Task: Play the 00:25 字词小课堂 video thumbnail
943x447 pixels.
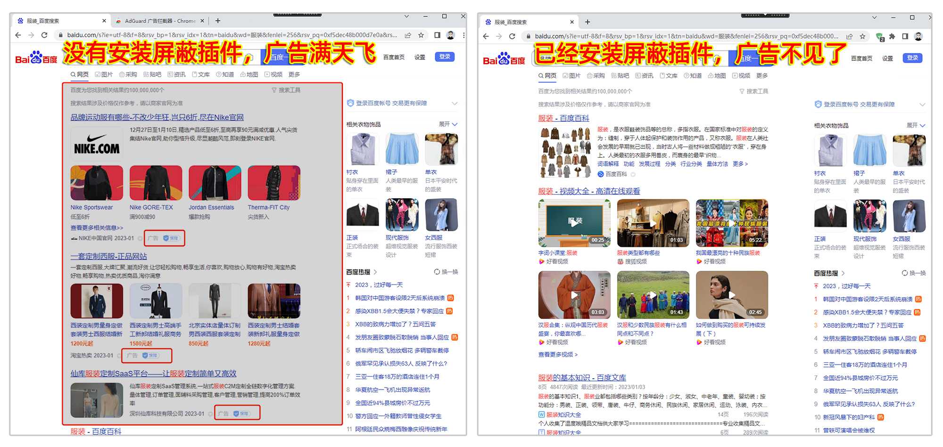Action: [574, 223]
